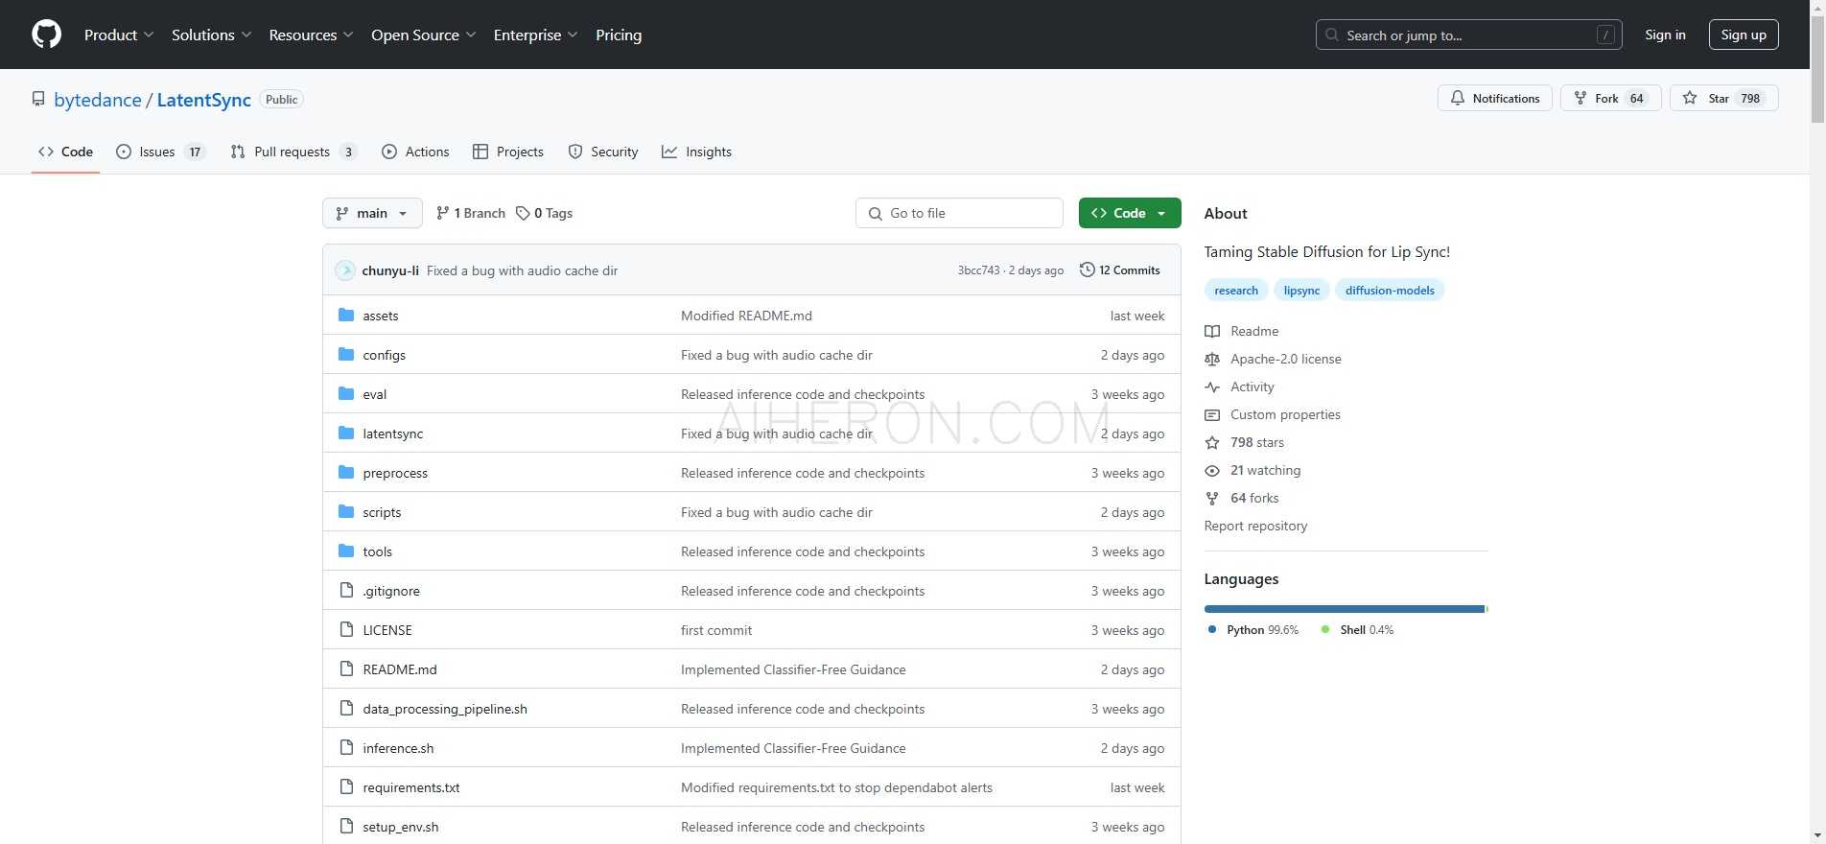Open the research topic tag
The height and width of the screenshot is (844, 1826).
pos(1236,290)
